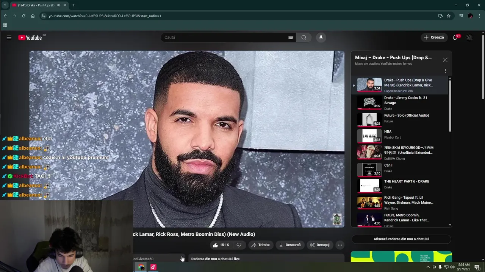
Task: Close the Drake - Push Ups tab
Action: [x=64, y=5]
